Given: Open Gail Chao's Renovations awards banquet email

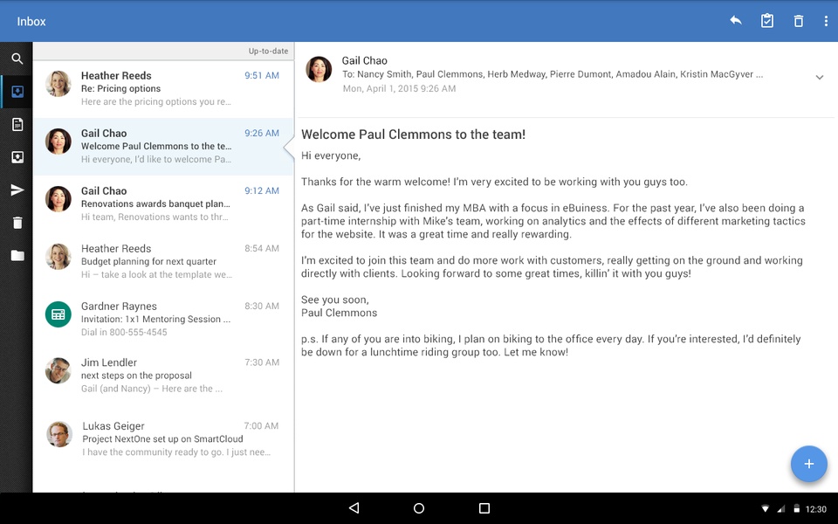Looking at the screenshot, I should tap(163, 203).
